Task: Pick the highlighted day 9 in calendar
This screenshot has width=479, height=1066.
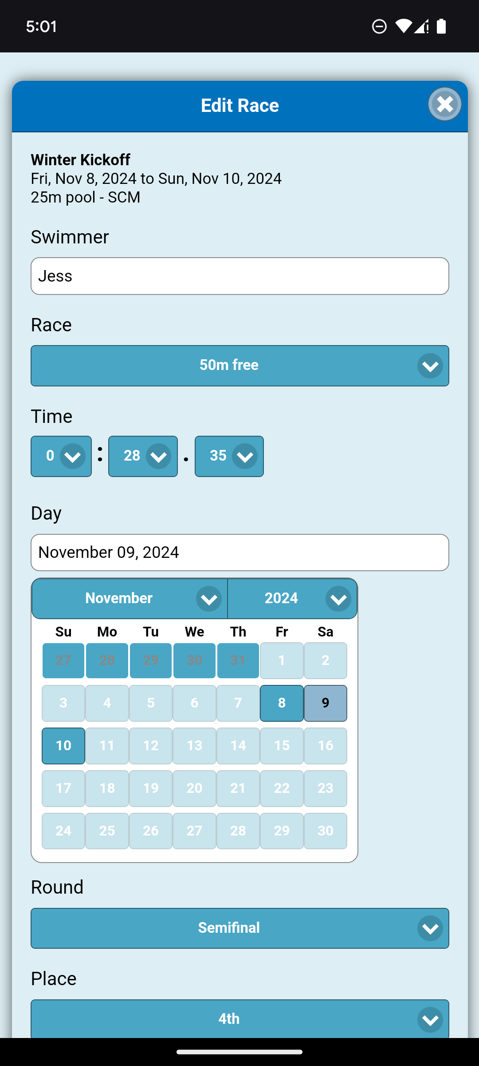Action: pyautogui.click(x=326, y=703)
